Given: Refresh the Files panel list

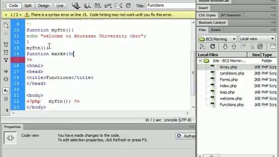Looking at the screenshot, I should click(213, 47).
